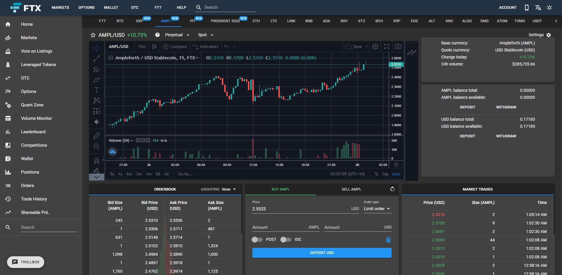
Task: Toggle the POST order switch
Action: click(257, 240)
